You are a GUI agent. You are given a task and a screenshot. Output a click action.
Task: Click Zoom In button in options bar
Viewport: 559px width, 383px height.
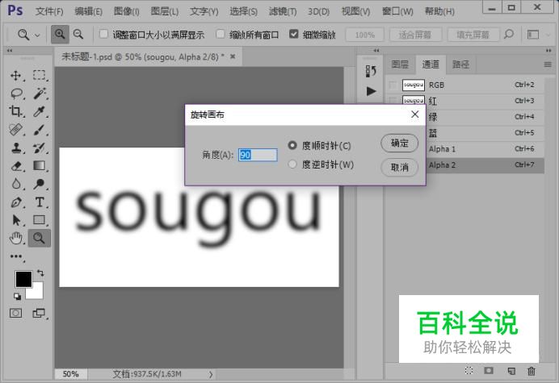[60, 34]
